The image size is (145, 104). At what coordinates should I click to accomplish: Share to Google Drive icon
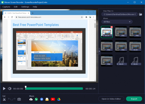tap(59, 99)
